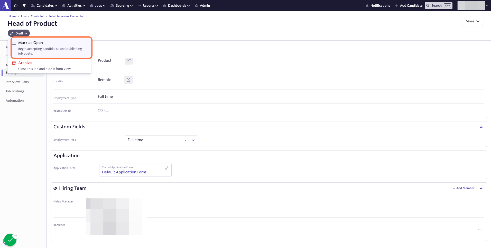Open the filter funnel icon in the navbar

24,6
